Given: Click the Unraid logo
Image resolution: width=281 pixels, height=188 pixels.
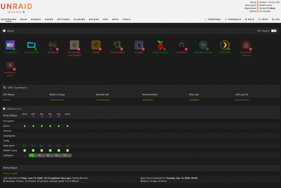Looking at the screenshot, I should [x=16, y=6].
